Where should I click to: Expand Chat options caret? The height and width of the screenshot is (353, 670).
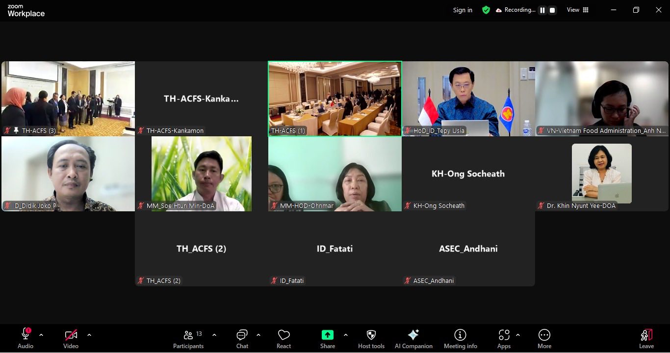(258, 335)
